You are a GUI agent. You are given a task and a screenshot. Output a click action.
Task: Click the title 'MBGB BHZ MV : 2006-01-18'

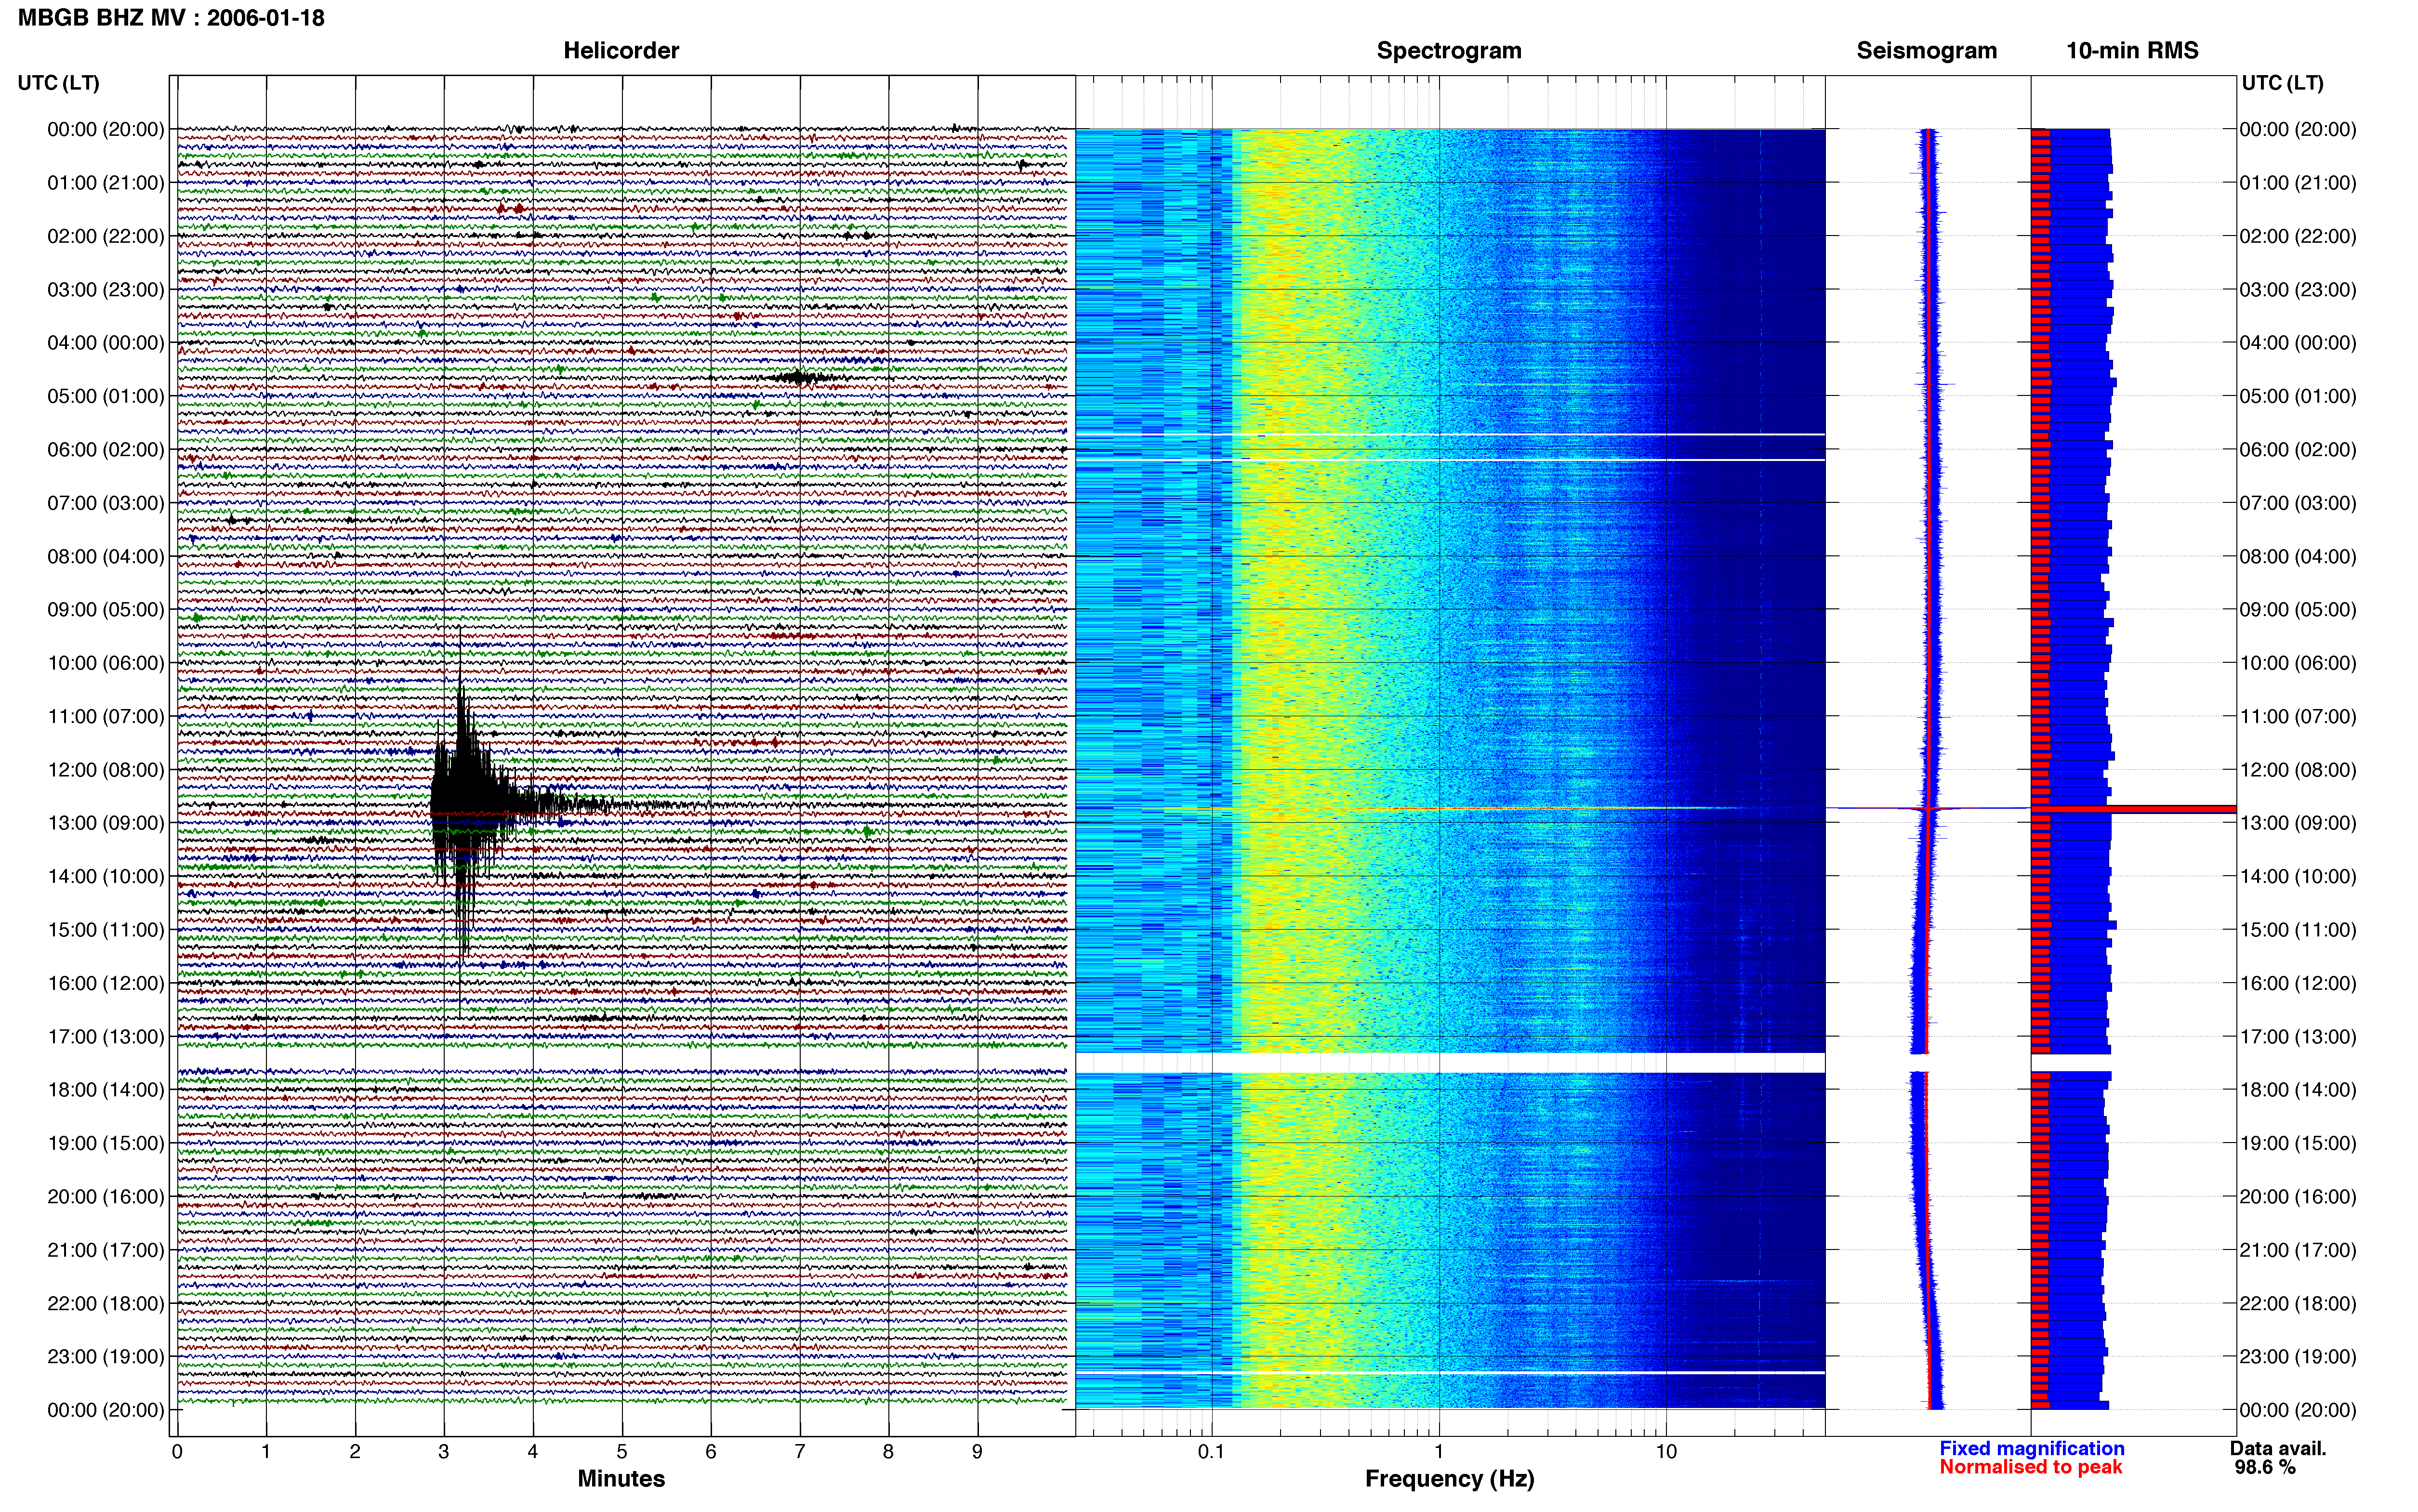pyautogui.click(x=171, y=18)
